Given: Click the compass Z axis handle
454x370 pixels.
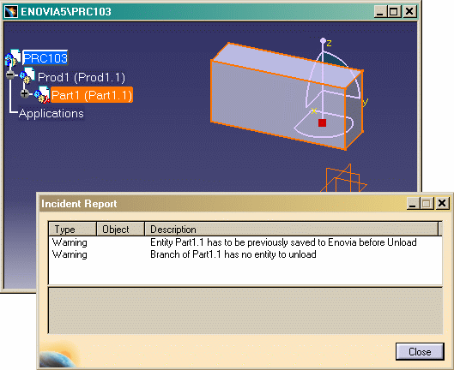Looking at the screenshot, I should coord(323,41).
